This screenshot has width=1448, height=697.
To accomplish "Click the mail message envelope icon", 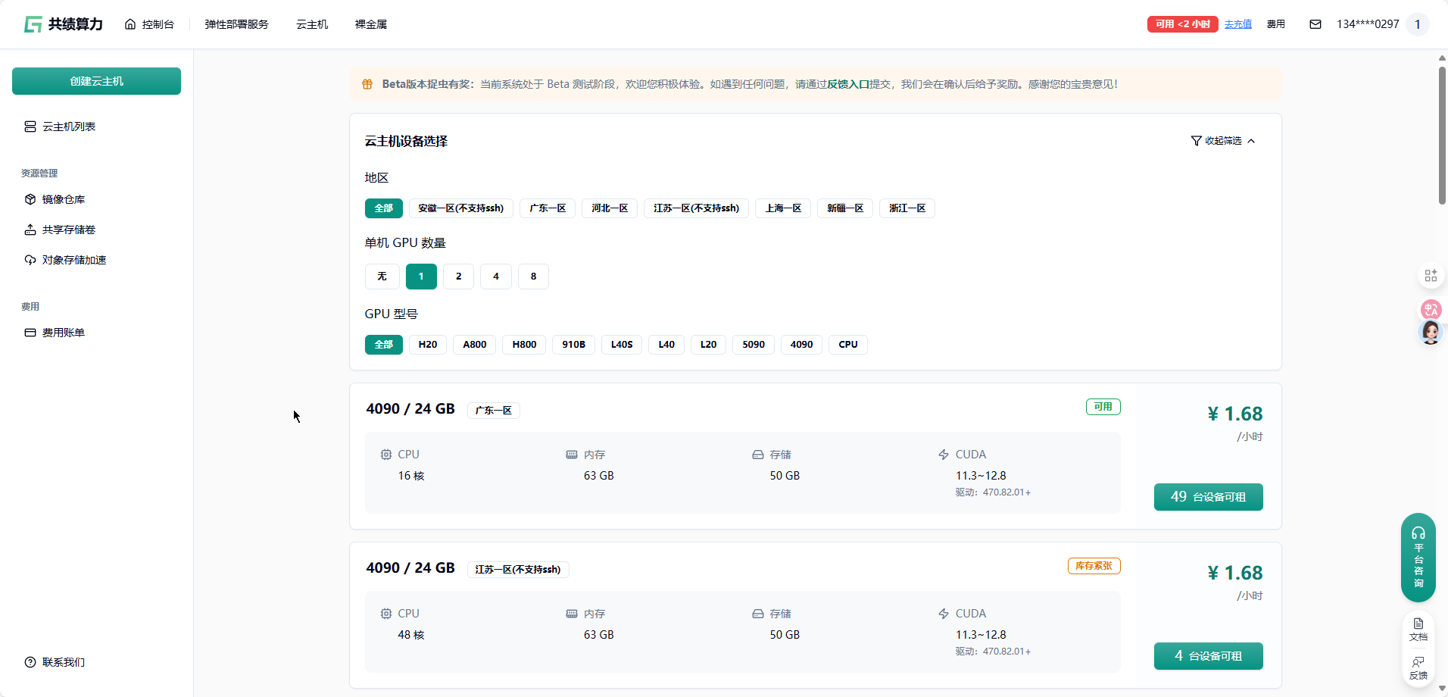I will 1315,24.
